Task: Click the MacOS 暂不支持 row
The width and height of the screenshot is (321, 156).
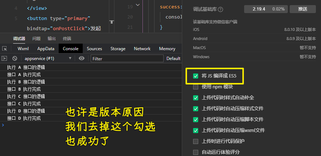Action: 254,48
